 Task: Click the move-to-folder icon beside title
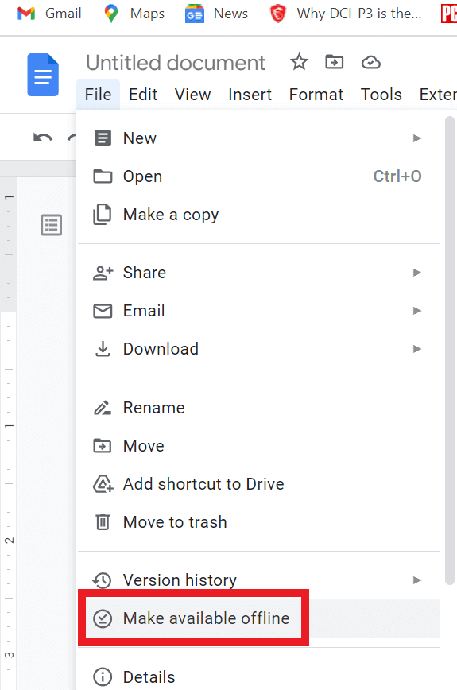point(335,62)
